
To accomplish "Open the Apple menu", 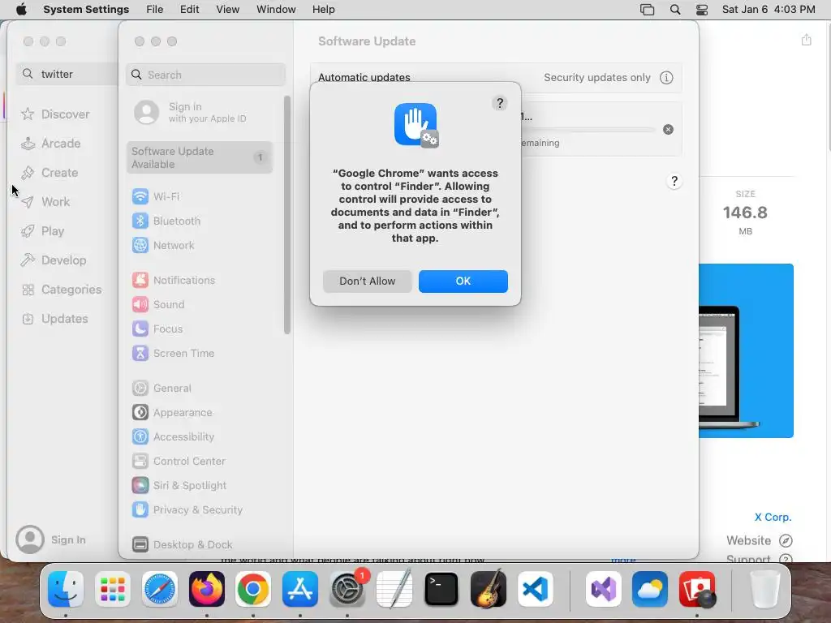I will pos(21,10).
